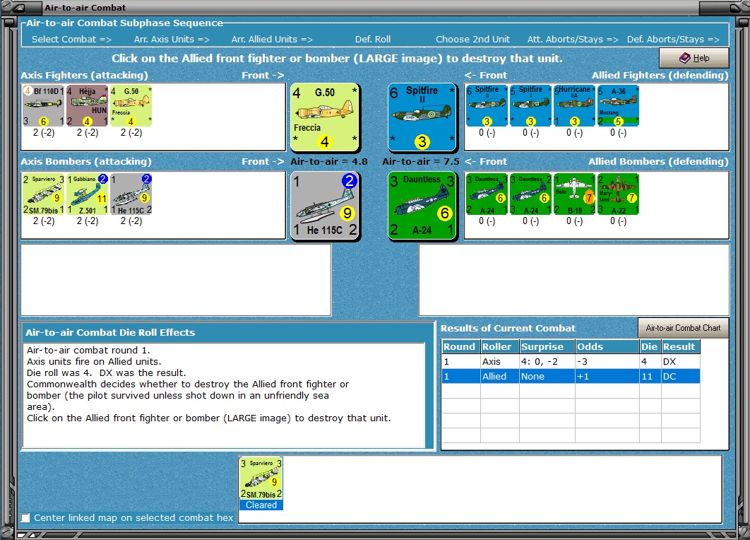
Task: Click the 'Air-to-air Combat Die Roll Effects' heading
Action: click(110, 332)
